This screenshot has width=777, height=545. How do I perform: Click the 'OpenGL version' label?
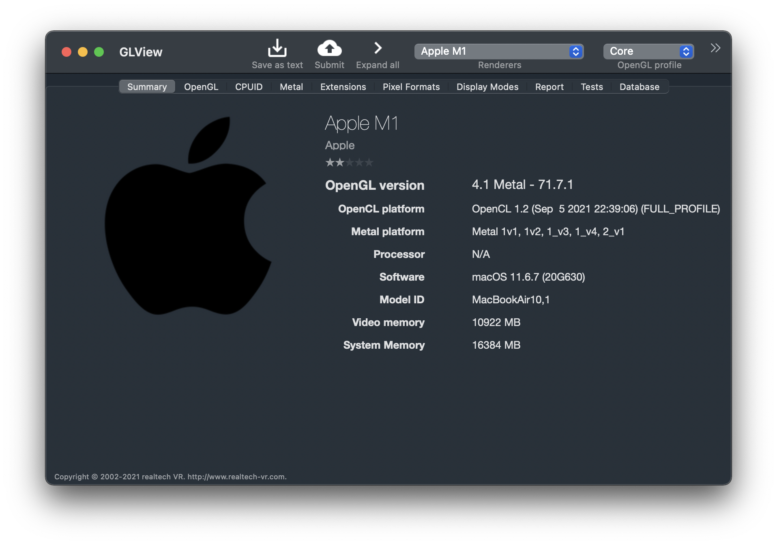(375, 185)
